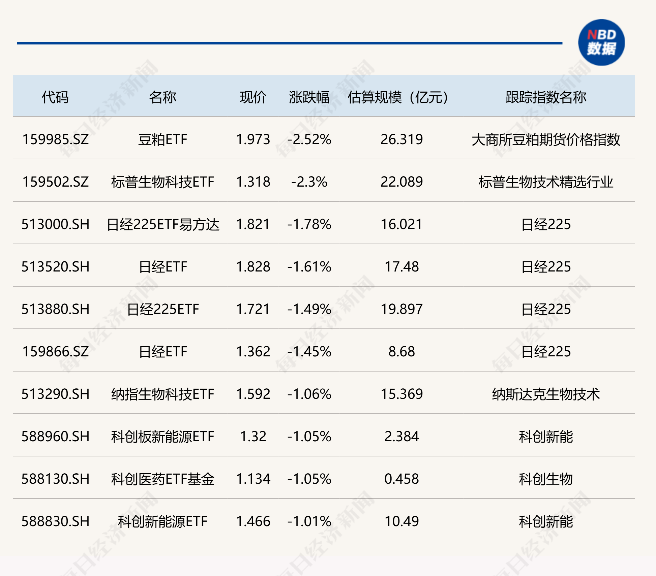Click 标普生物科技ETF name cell

tap(162, 182)
